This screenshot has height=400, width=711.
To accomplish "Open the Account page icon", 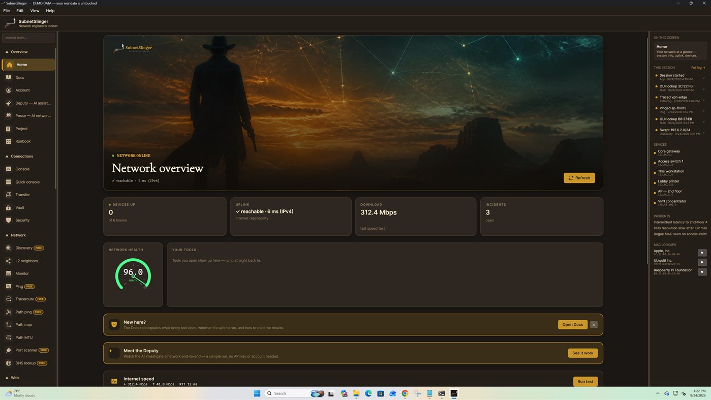I will pos(9,90).
